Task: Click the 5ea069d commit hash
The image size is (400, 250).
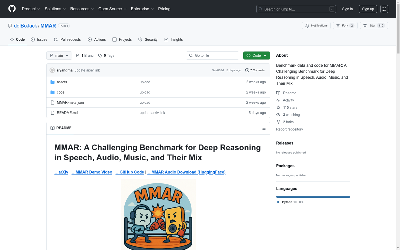Action: click(x=218, y=70)
